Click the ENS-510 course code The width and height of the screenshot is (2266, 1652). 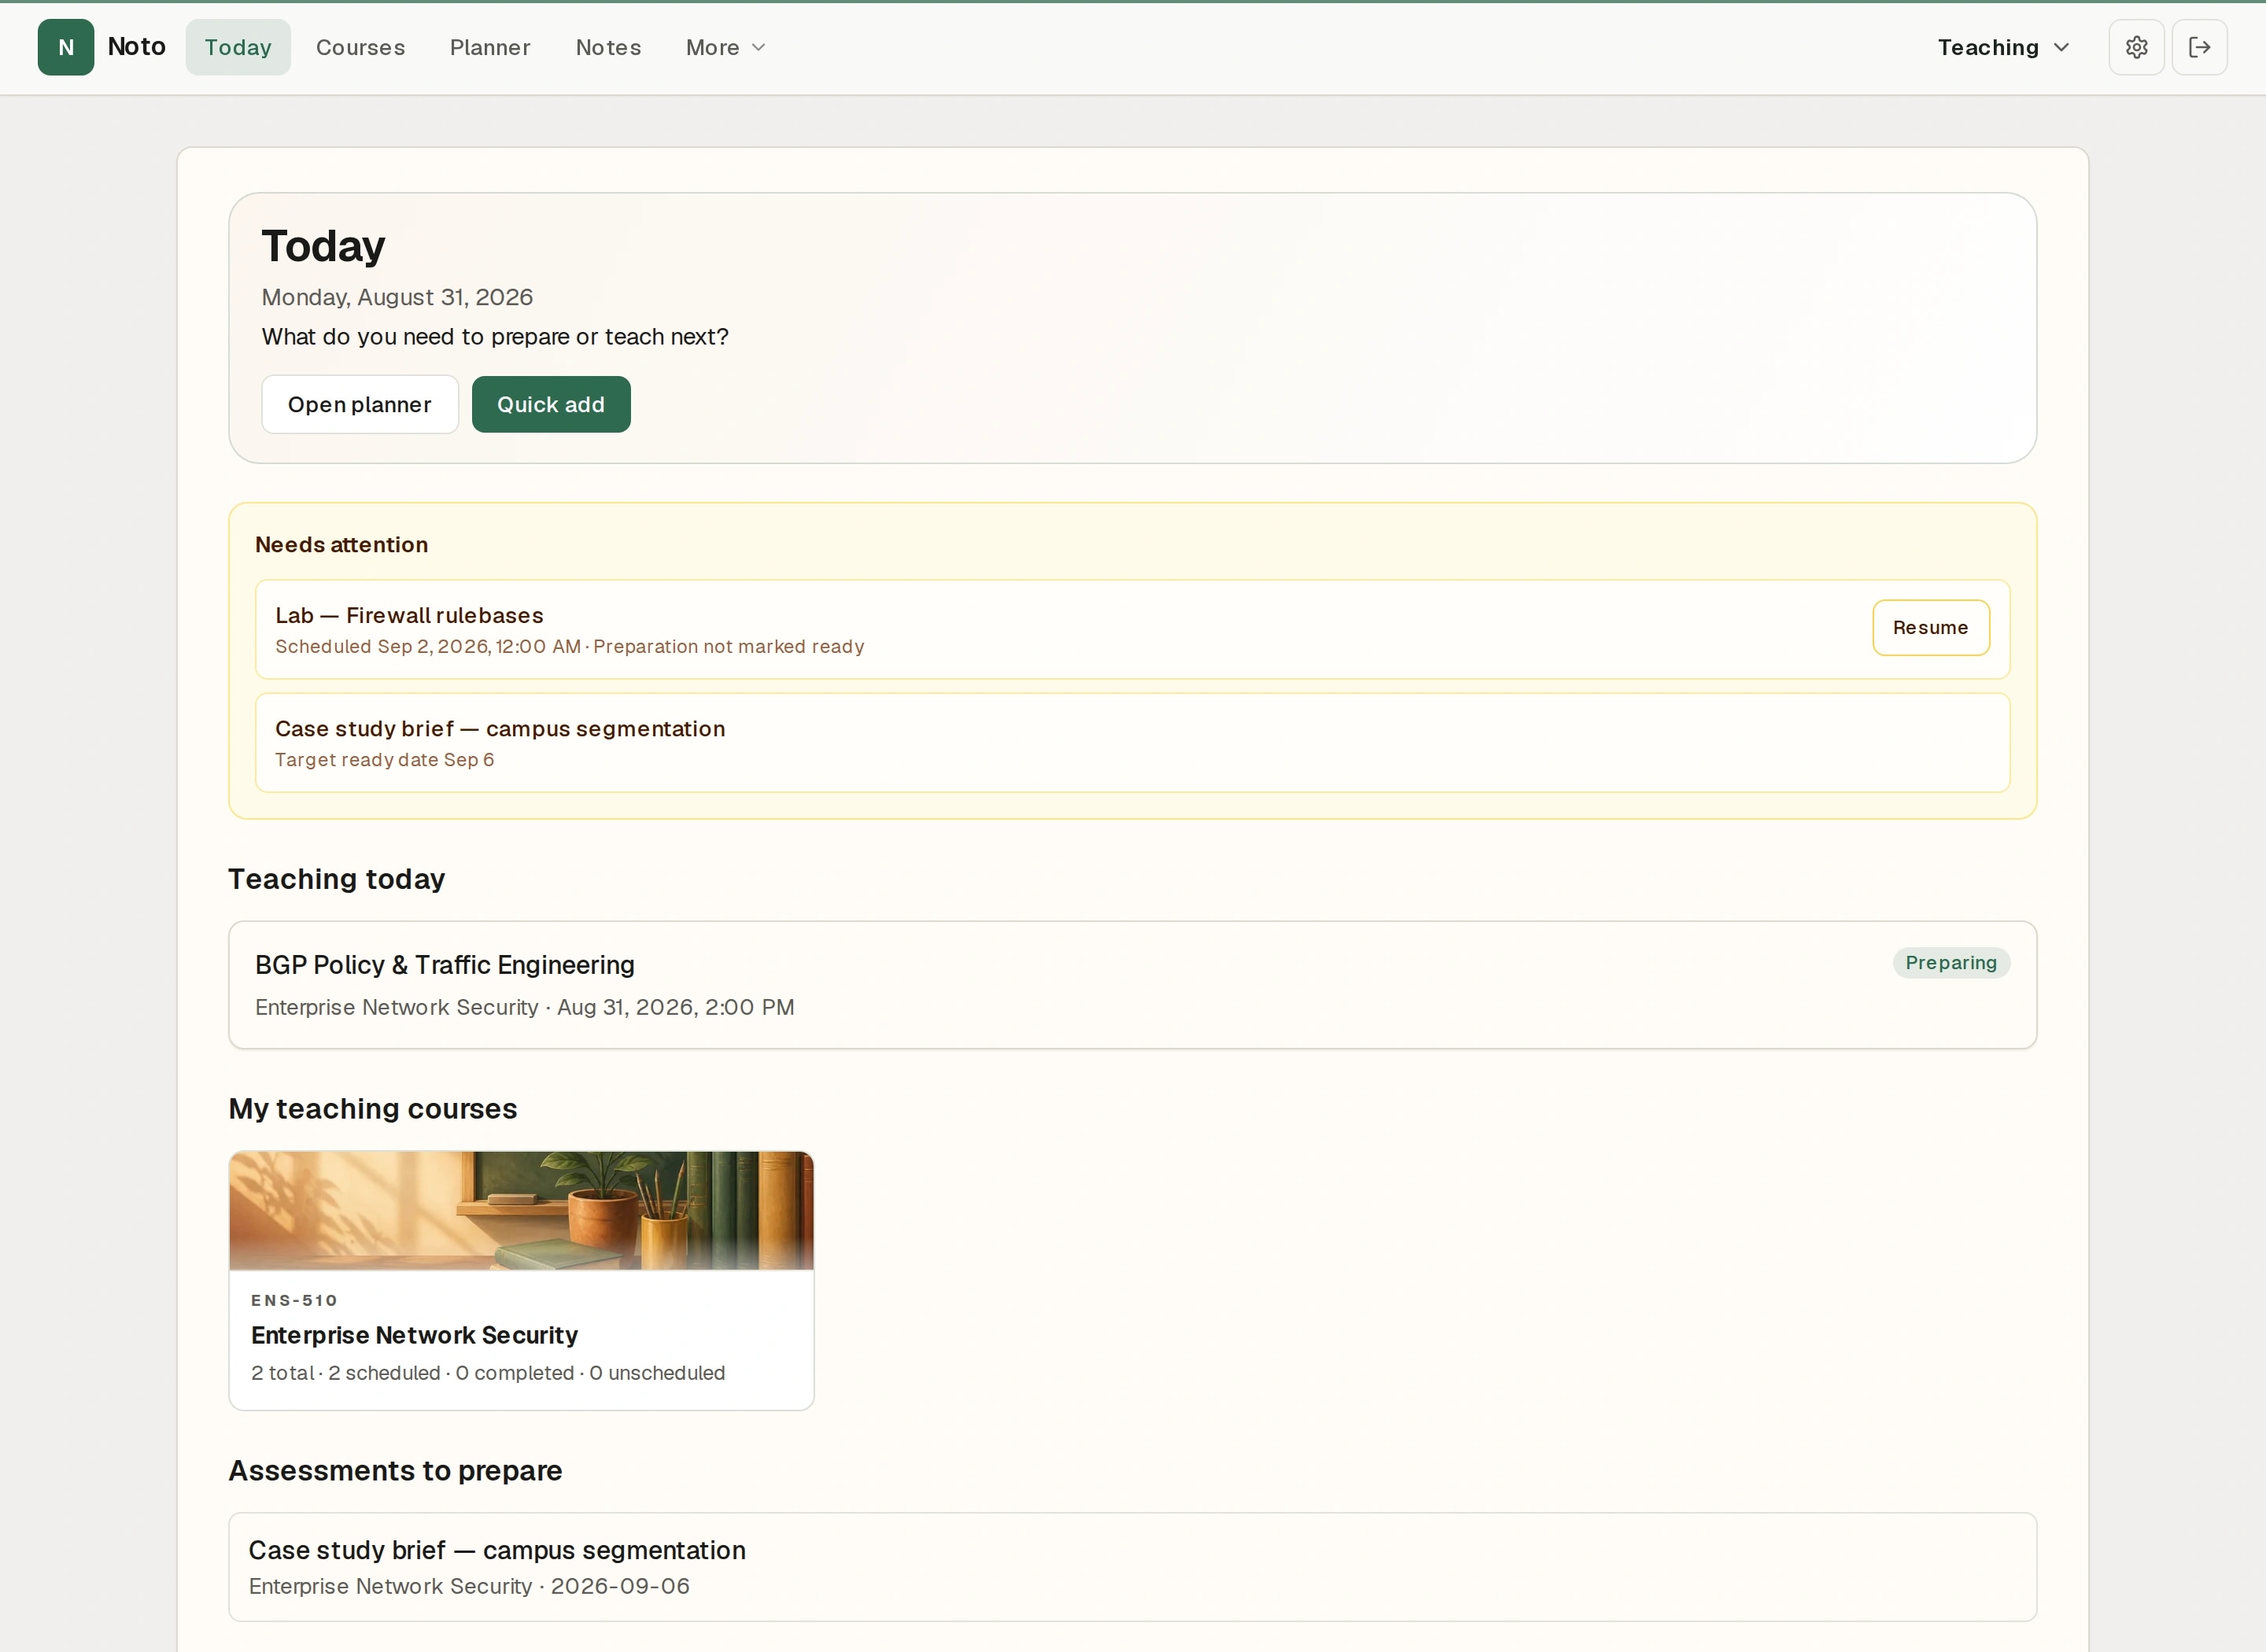point(294,1300)
